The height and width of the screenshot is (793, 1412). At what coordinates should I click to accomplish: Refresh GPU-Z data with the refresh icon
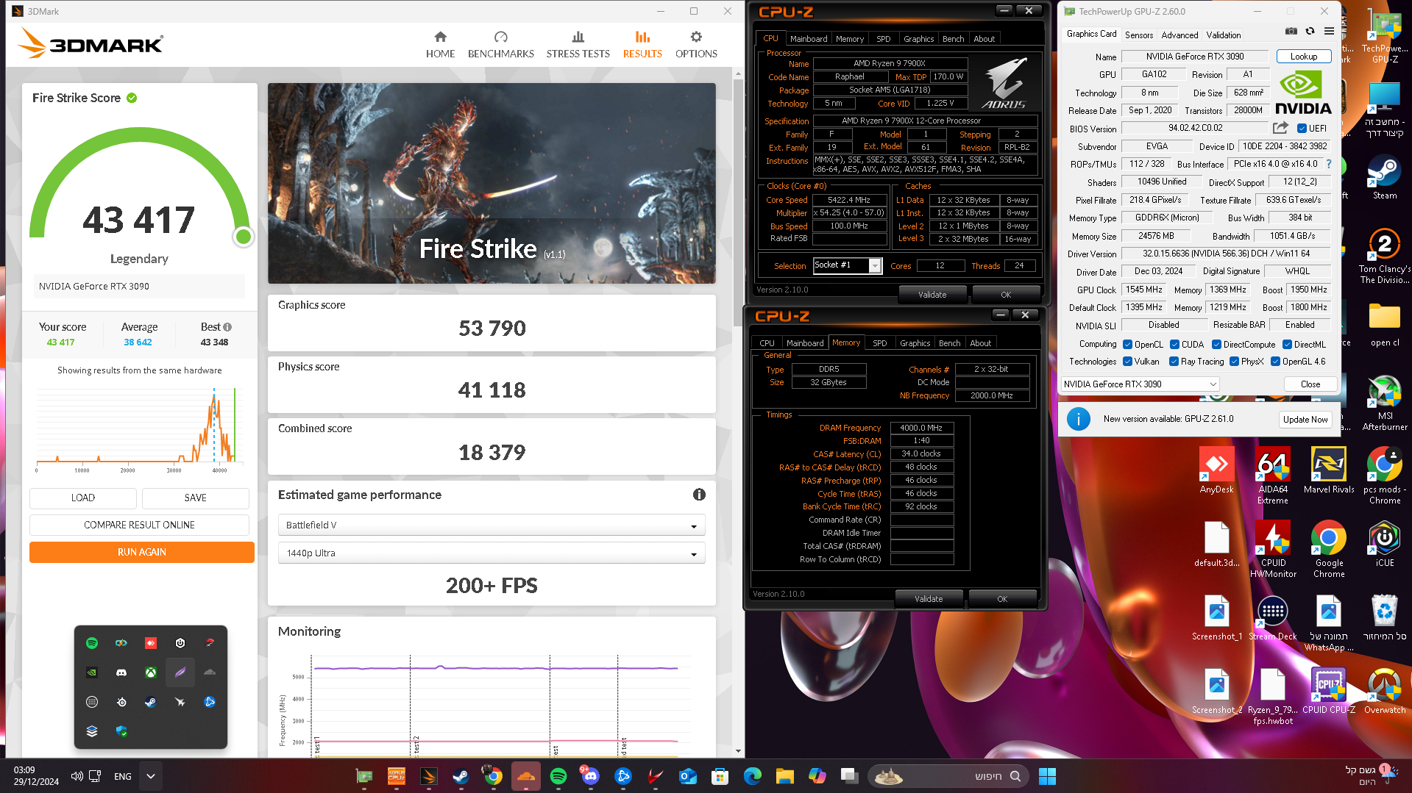point(1310,31)
